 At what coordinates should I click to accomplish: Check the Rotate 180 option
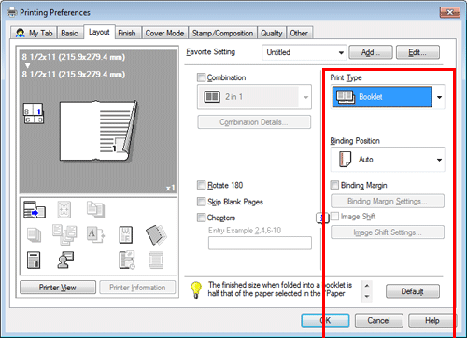[201, 185]
